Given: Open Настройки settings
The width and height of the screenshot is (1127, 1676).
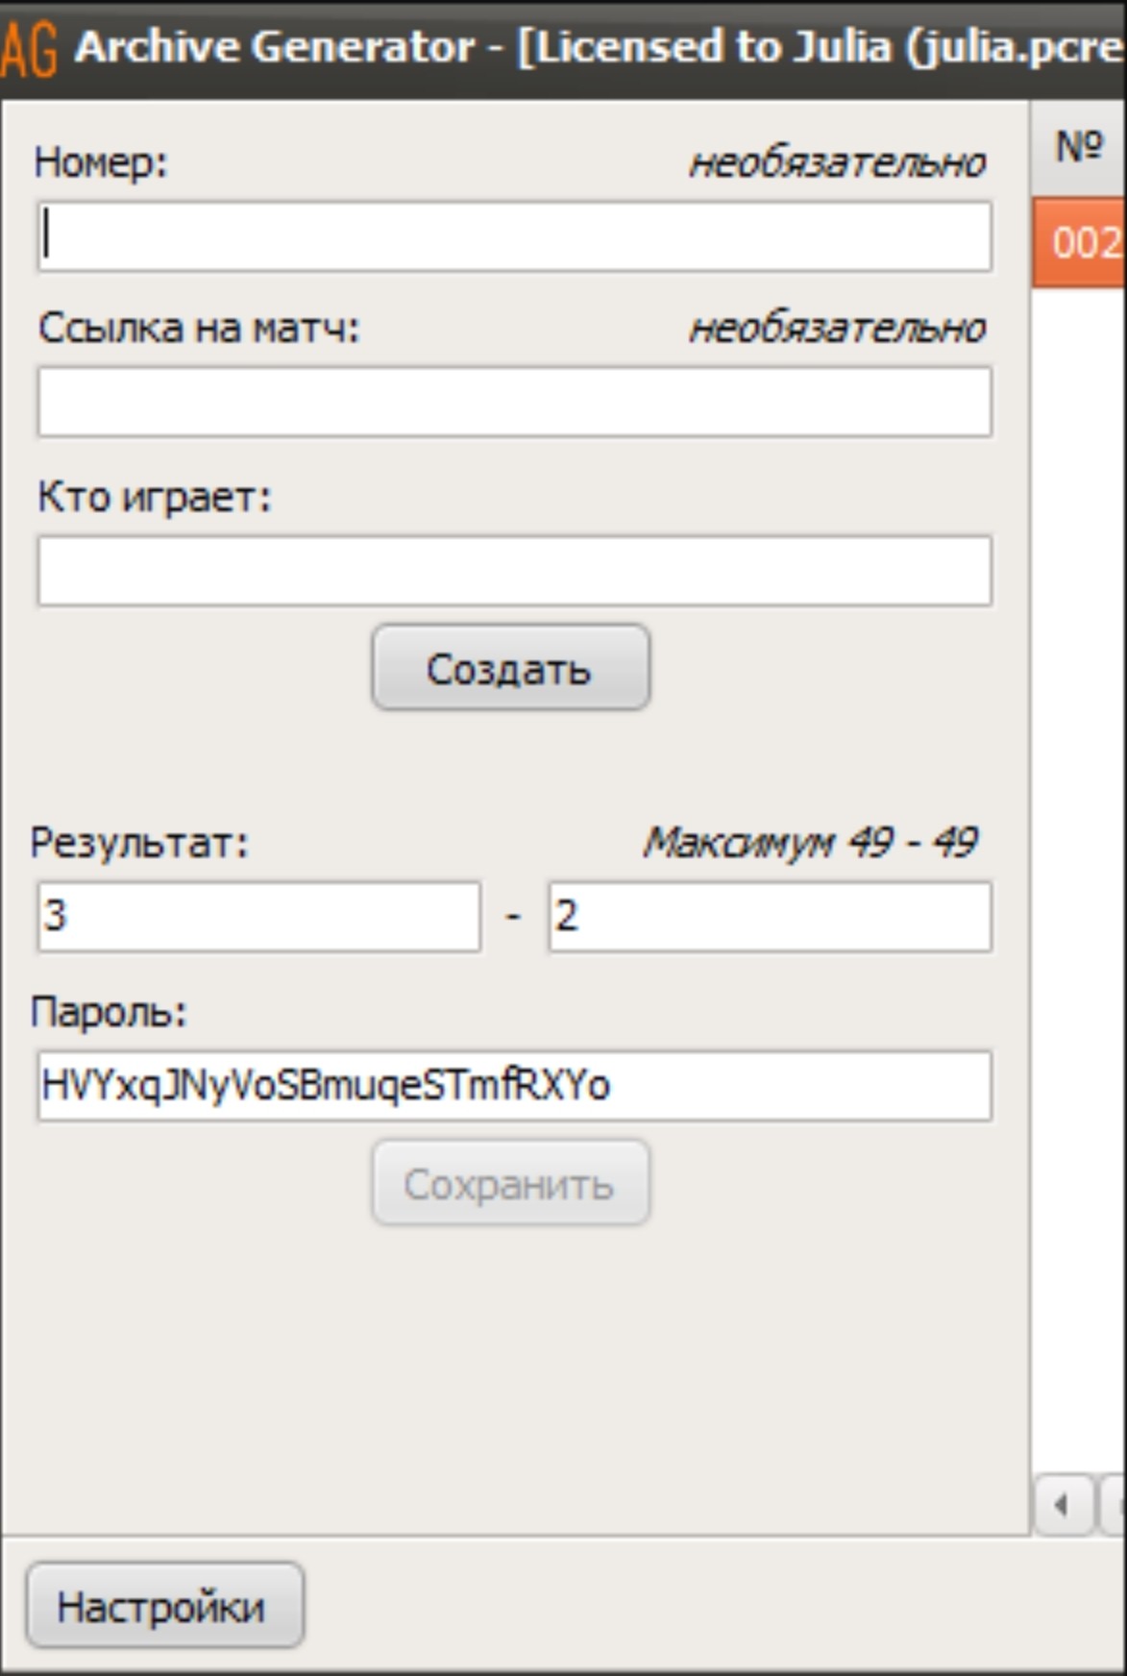Looking at the screenshot, I should (164, 1606).
